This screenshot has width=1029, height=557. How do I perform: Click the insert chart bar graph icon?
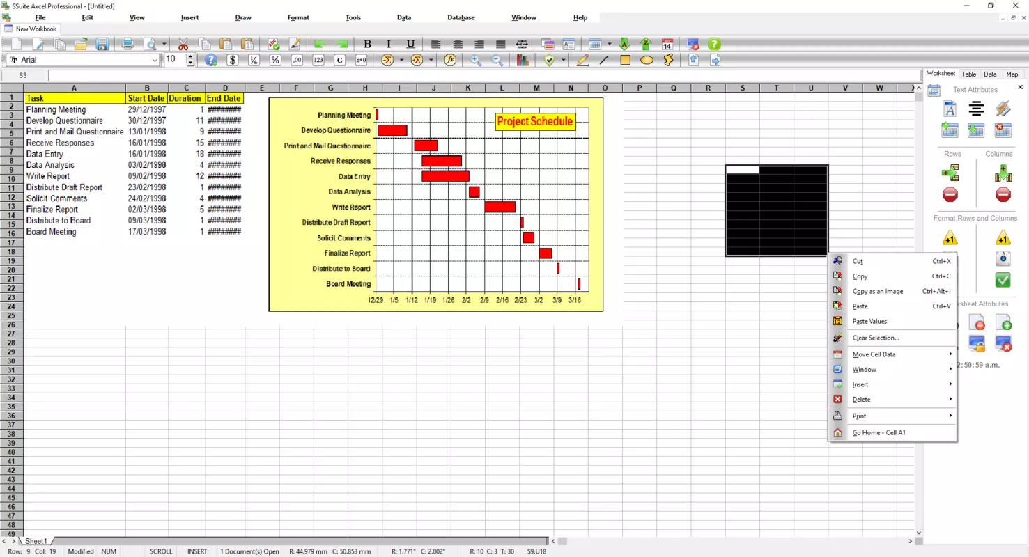point(523,60)
